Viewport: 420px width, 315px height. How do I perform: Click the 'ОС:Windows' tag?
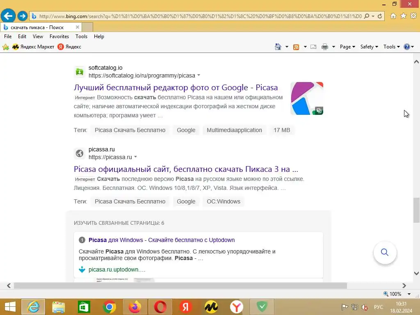(224, 201)
